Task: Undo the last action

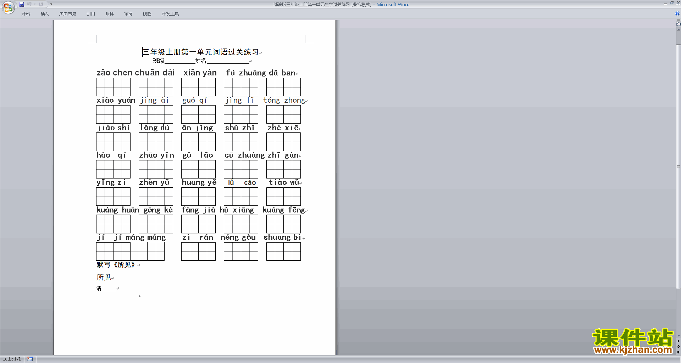Action: (29, 4)
